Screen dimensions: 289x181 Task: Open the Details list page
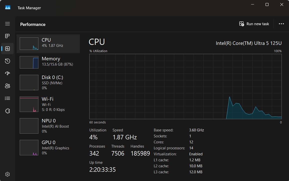pos(7,98)
